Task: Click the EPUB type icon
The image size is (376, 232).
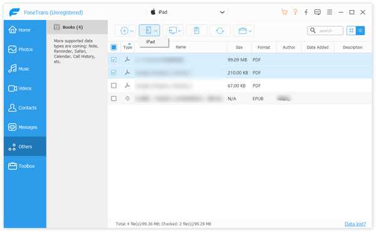Action: (x=127, y=98)
